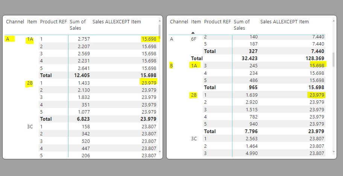The width and height of the screenshot is (343, 176).
Task: Click the 140 sales value
Action: [253, 37]
